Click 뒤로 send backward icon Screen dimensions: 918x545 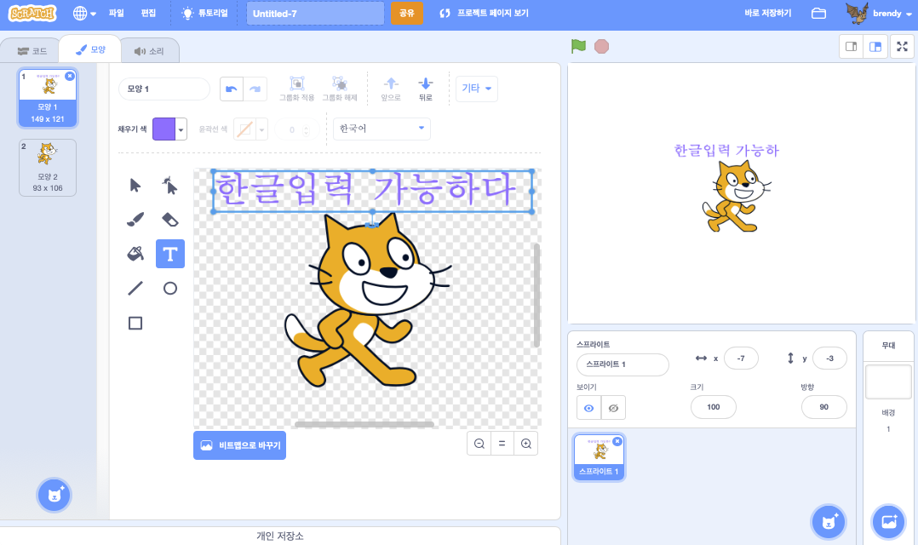click(x=426, y=89)
